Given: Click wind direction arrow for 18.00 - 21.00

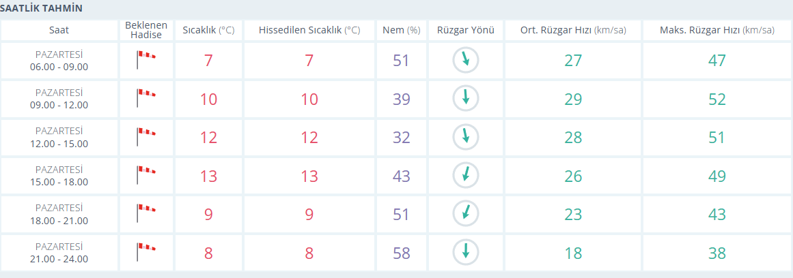Looking at the screenshot, I should pyautogui.click(x=466, y=214).
